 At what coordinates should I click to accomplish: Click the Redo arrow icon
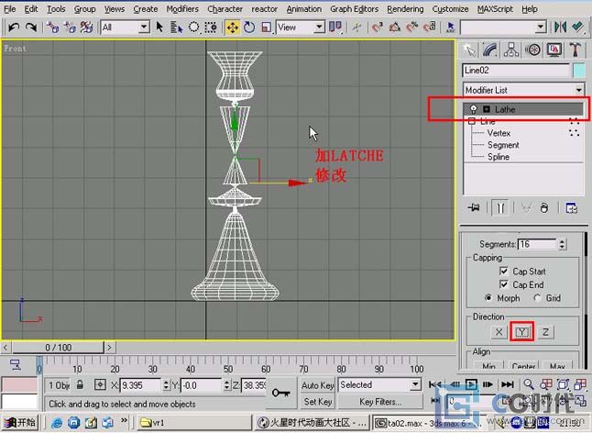coord(31,28)
